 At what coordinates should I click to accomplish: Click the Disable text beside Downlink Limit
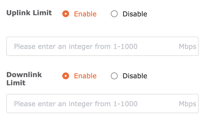[135, 76]
